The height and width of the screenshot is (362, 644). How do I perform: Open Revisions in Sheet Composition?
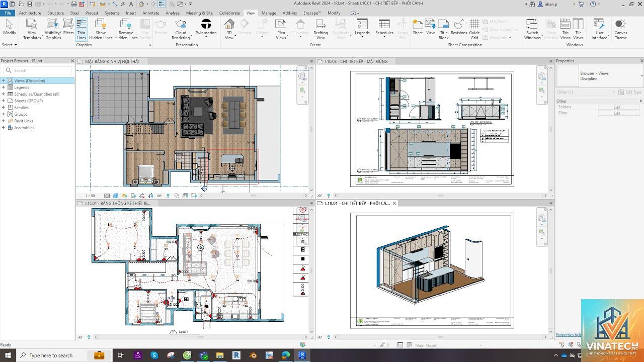point(459,28)
